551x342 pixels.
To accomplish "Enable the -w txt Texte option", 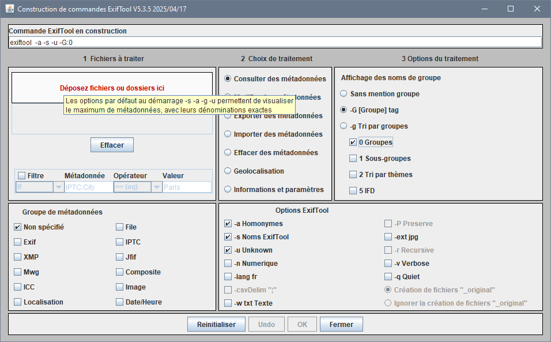I will click(228, 303).
